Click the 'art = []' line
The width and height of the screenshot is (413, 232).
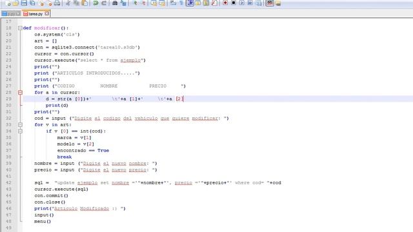(x=46, y=41)
